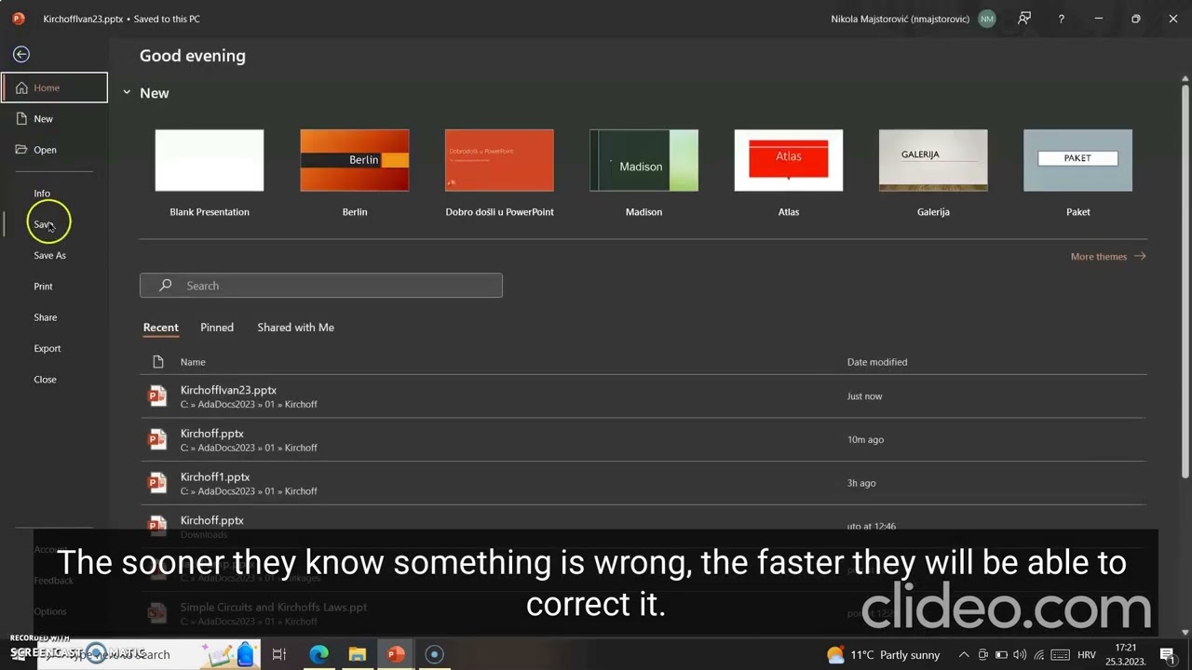The image size is (1192, 670).
Task: Click the magnifier icon in Search box
Action: click(166, 286)
